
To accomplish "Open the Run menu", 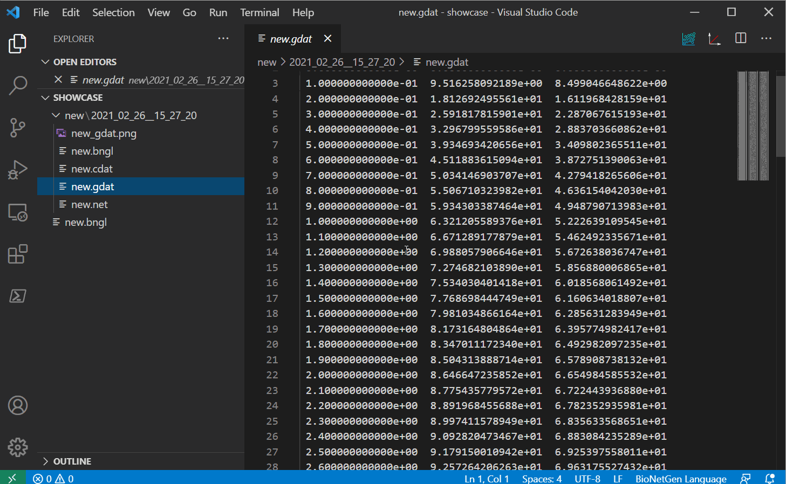I will 218,12.
